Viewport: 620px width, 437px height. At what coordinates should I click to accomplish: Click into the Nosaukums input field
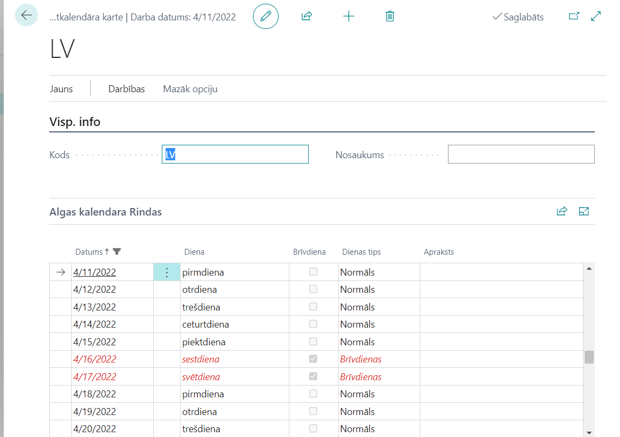pos(521,154)
